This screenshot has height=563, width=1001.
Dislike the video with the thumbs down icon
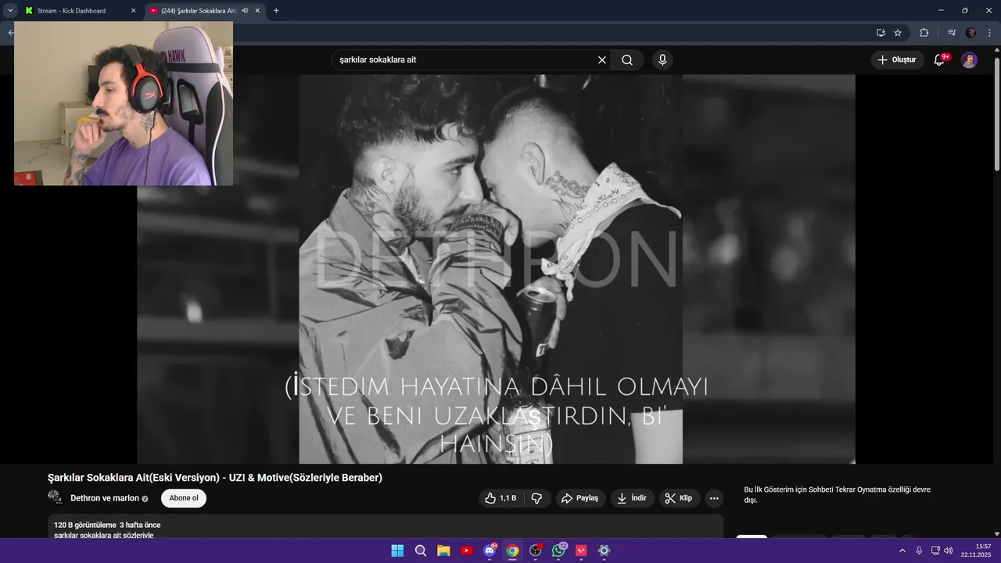coord(536,498)
